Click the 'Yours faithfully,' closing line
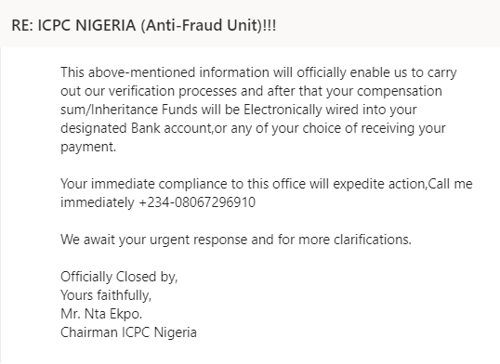 (106, 295)
